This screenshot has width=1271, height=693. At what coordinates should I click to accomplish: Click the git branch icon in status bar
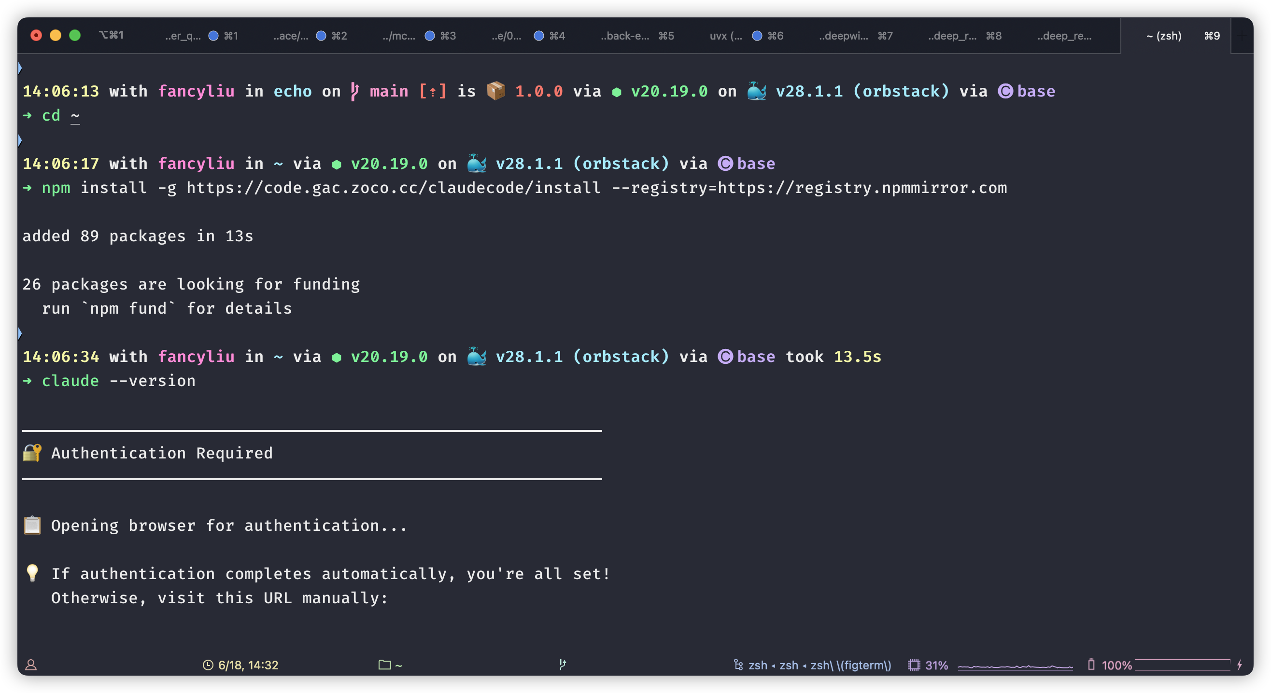pyautogui.click(x=563, y=665)
